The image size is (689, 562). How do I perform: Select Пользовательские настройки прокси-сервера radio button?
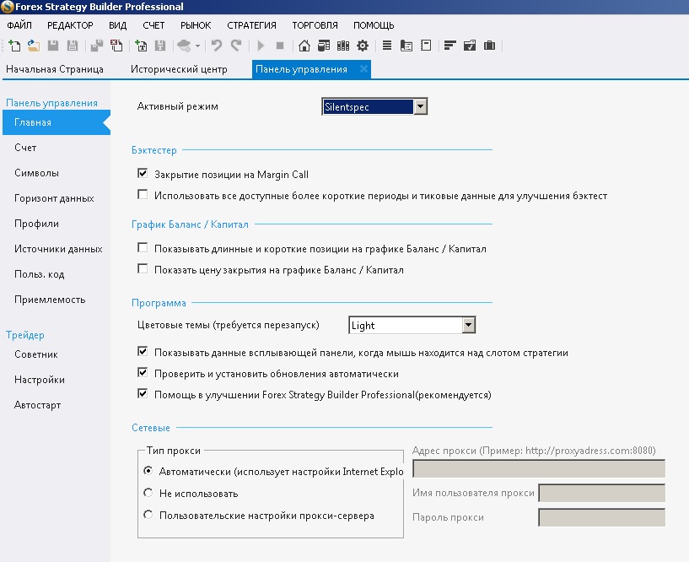coord(148,515)
